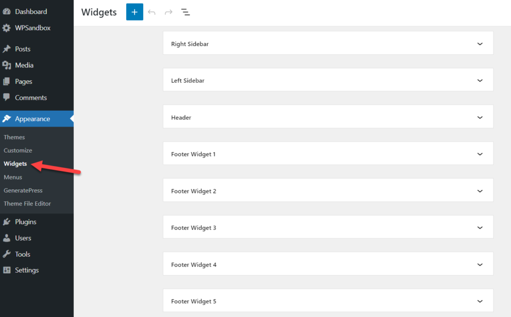The width and height of the screenshot is (511, 317).
Task: Open the list view icon
Action: [186, 12]
